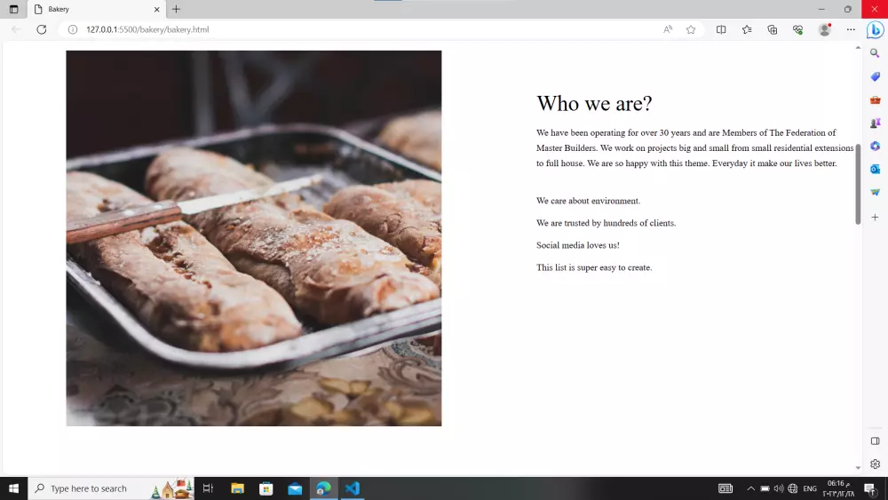Click the 'Who we are?' heading
This screenshot has height=500, width=888.
point(594,103)
